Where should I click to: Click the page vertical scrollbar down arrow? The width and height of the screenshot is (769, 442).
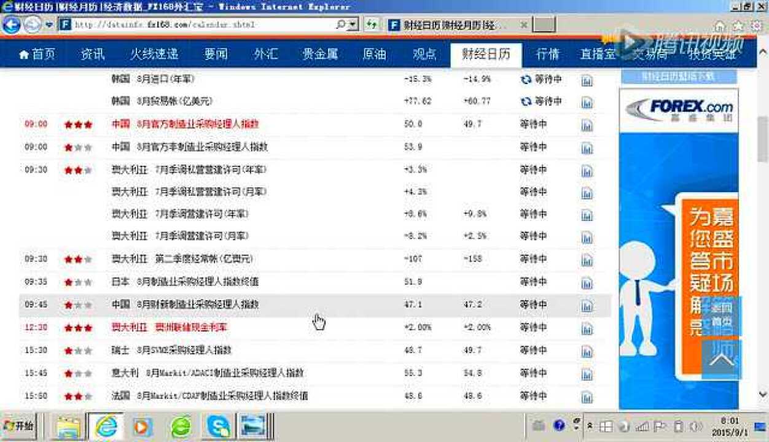763,394
